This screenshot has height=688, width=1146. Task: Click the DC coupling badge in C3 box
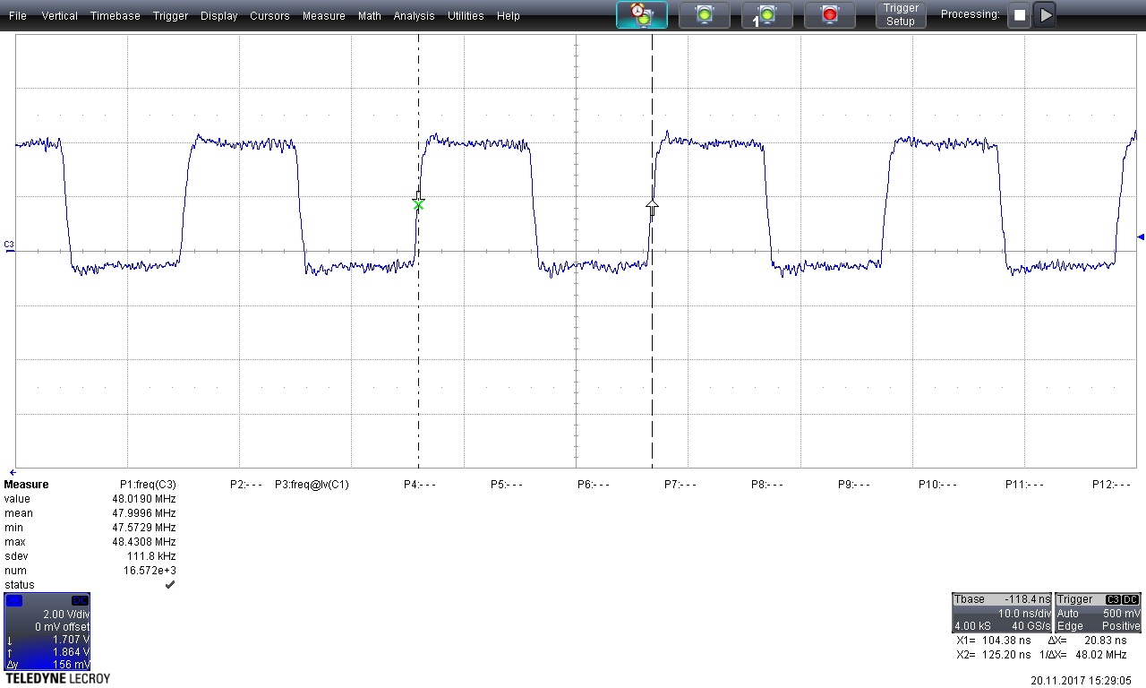point(80,599)
